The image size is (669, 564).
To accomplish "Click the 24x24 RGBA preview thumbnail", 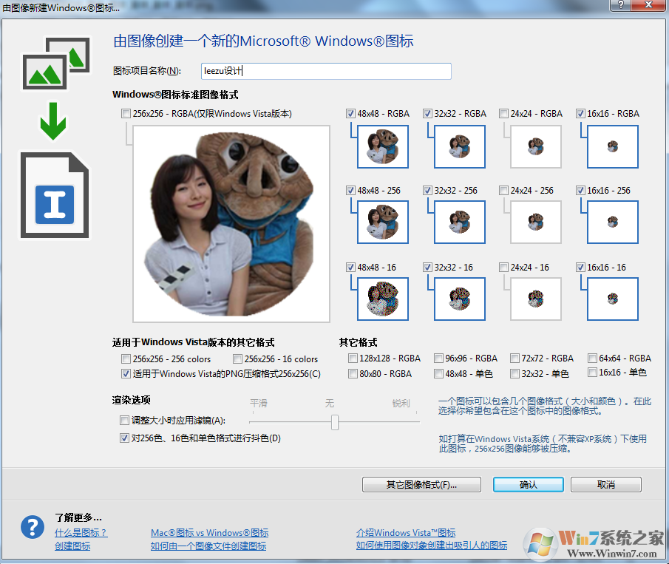I will 535,147.
